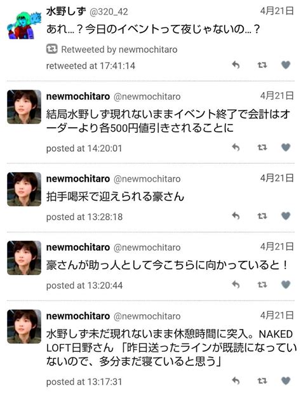Open the timestamp posted at 13:28:18

84,217
